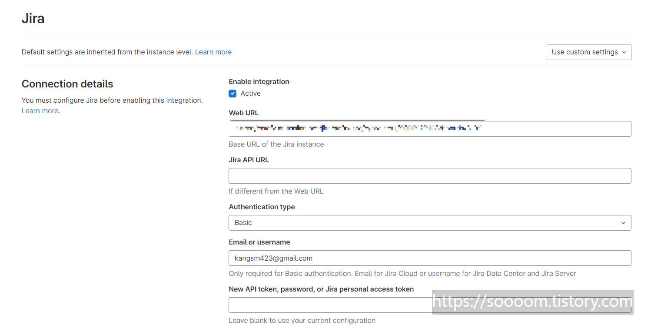This screenshot has height=332, width=651.
Task: Click the Connection details heading
Action: coord(67,84)
